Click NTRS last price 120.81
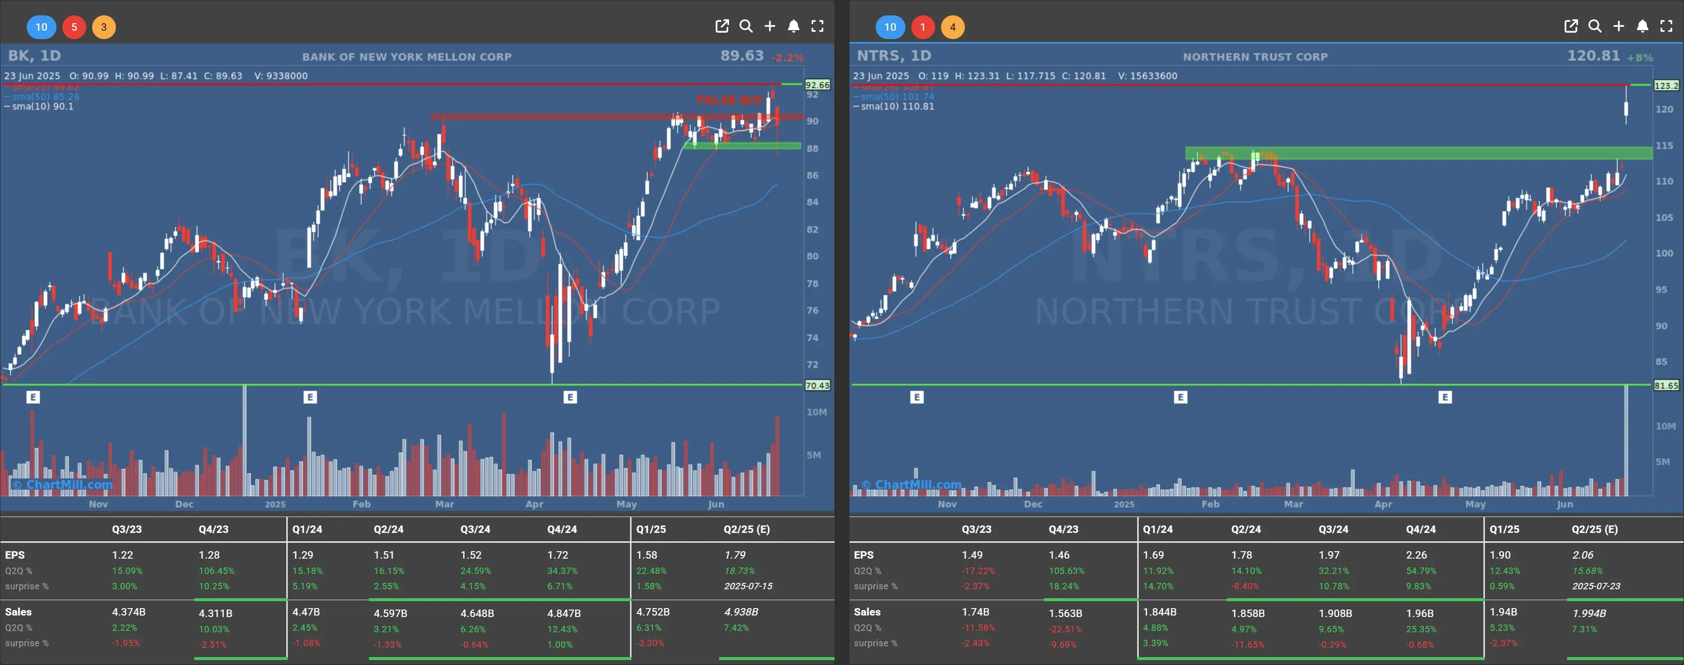 point(1594,55)
